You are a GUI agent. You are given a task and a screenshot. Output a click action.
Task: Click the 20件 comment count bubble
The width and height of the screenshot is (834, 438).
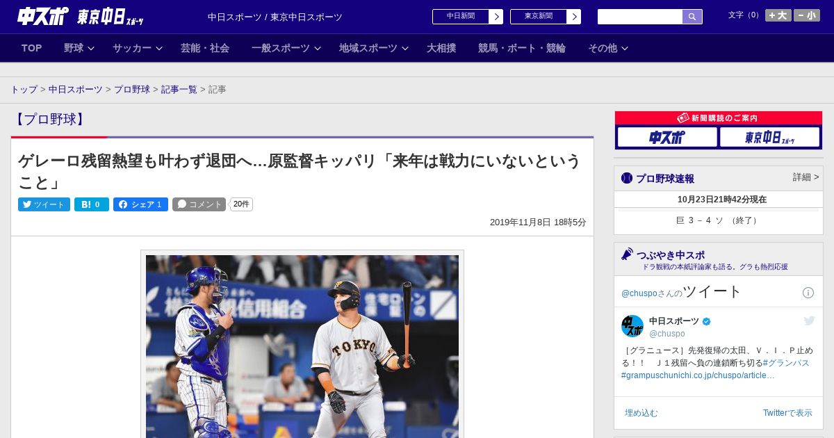(241, 204)
